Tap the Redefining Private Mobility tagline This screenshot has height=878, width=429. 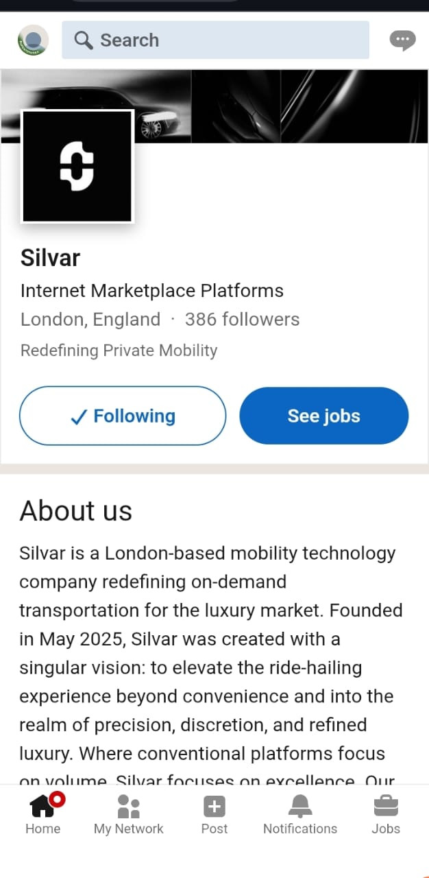click(x=119, y=351)
